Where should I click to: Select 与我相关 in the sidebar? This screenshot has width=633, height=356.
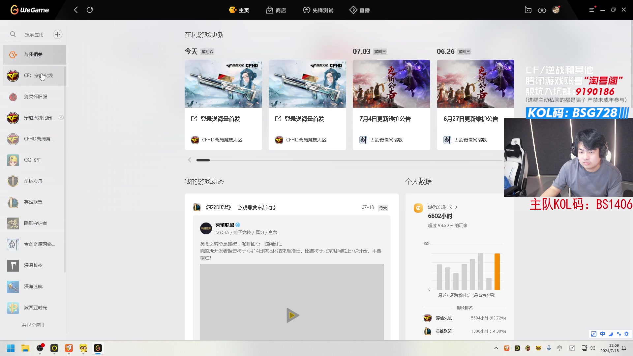[x=35, y=54]
